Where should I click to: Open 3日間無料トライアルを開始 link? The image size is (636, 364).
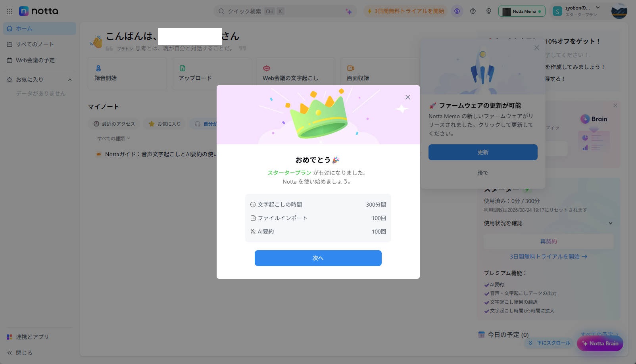tap(548, 257)
